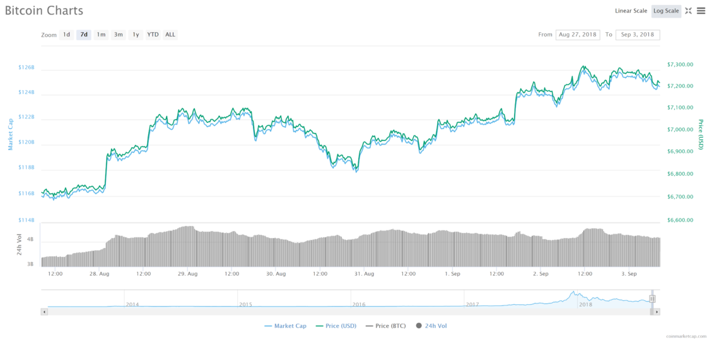Switch to Log Scale

[666, 11]
